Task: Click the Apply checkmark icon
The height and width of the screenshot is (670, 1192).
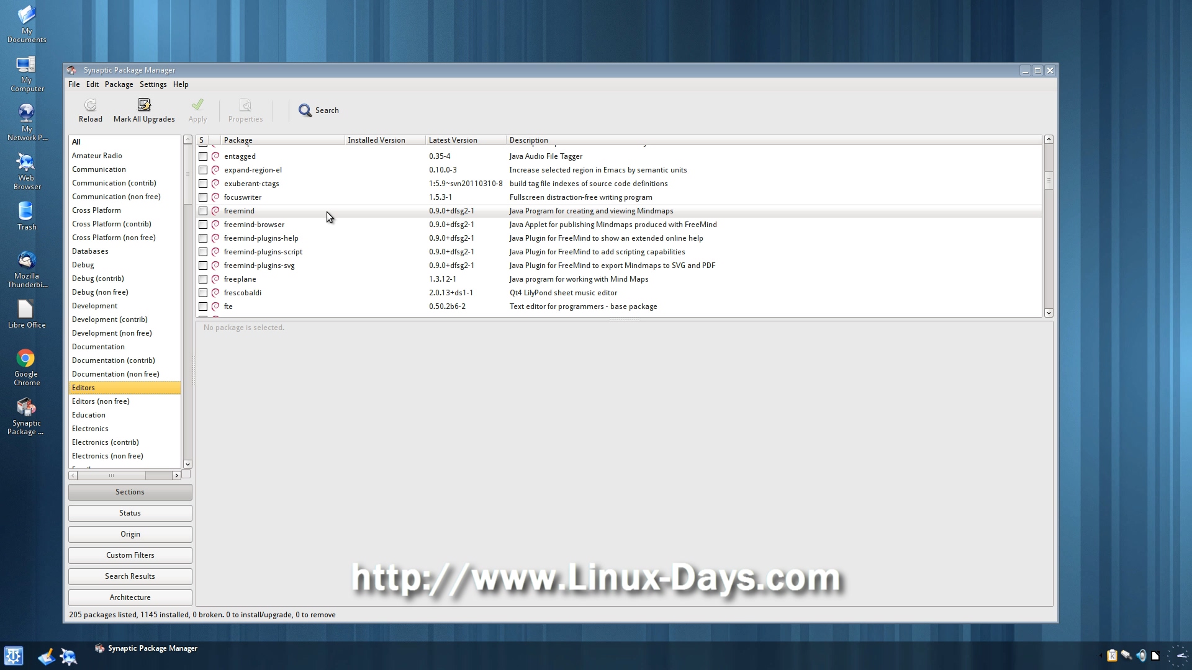Action: pos(197,105)
